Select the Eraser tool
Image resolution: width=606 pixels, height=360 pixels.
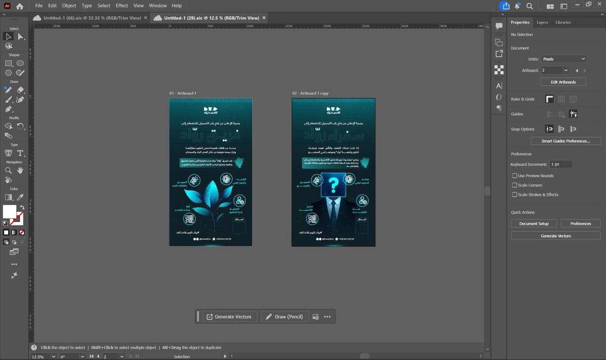[x=20, y=90]
